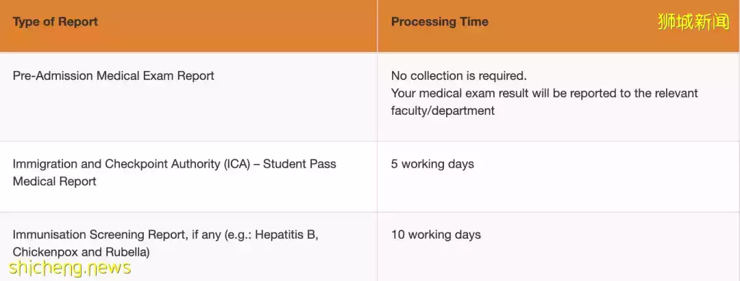This screenshot has width=740, height=281.
Task: Select the Pre-Admission Medical Exam Report row label
Action: tap(113, 76)
